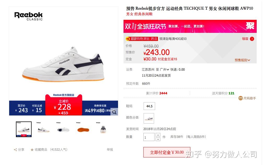Decrease quantity with the down arrow

click(x=158, y=139)
